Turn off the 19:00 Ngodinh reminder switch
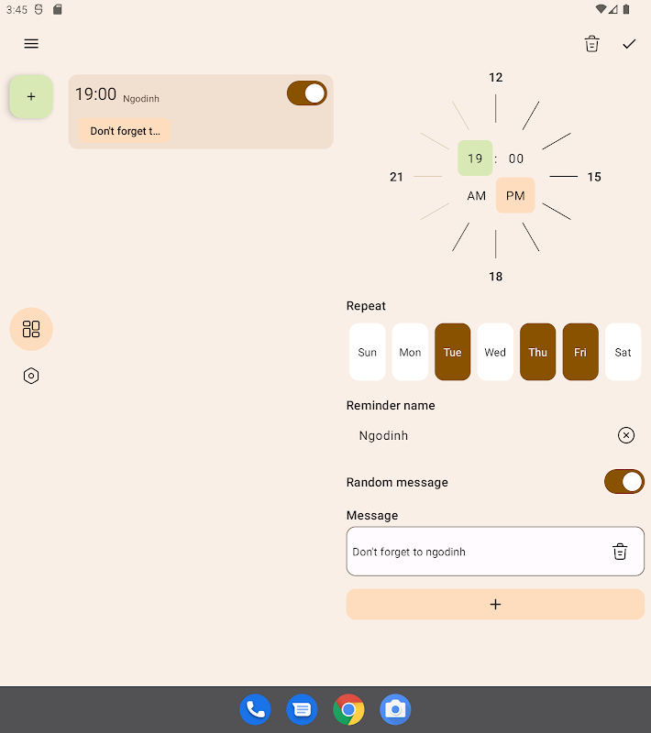Viewport: 651px width, 733px height. point(307,93)
